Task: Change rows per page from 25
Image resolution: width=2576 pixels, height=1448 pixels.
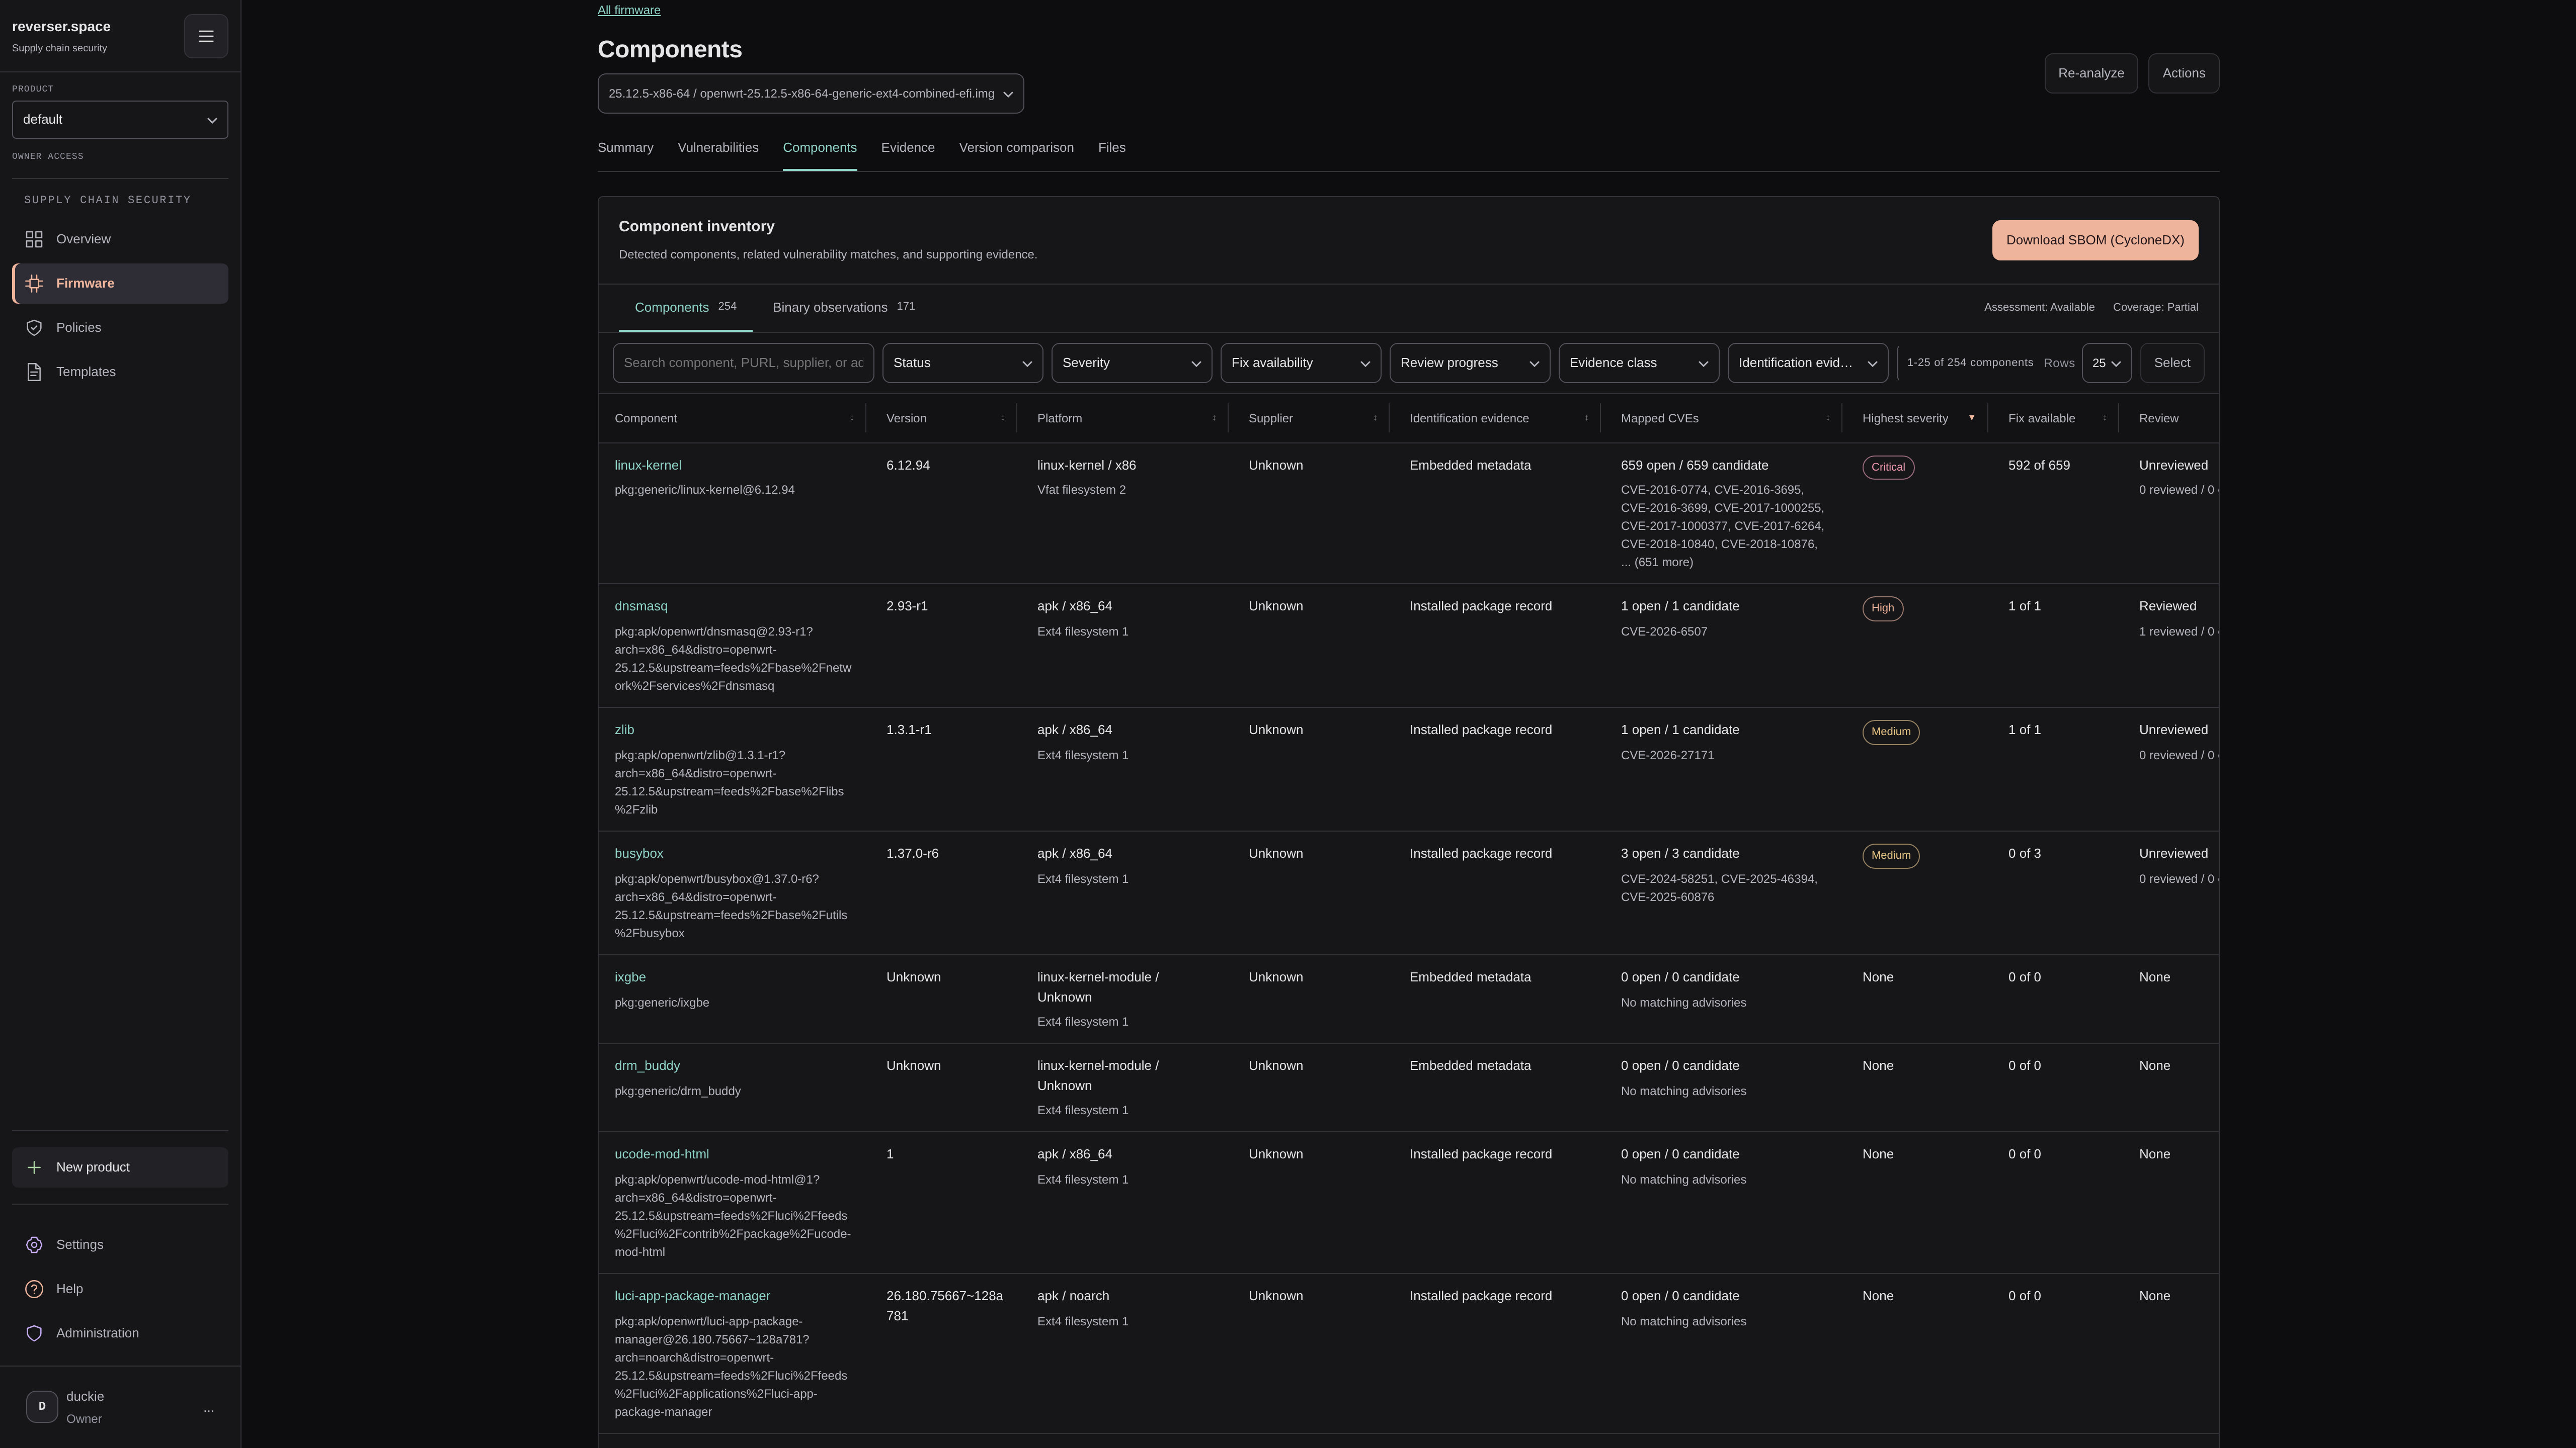Action: coord(2106,363)
